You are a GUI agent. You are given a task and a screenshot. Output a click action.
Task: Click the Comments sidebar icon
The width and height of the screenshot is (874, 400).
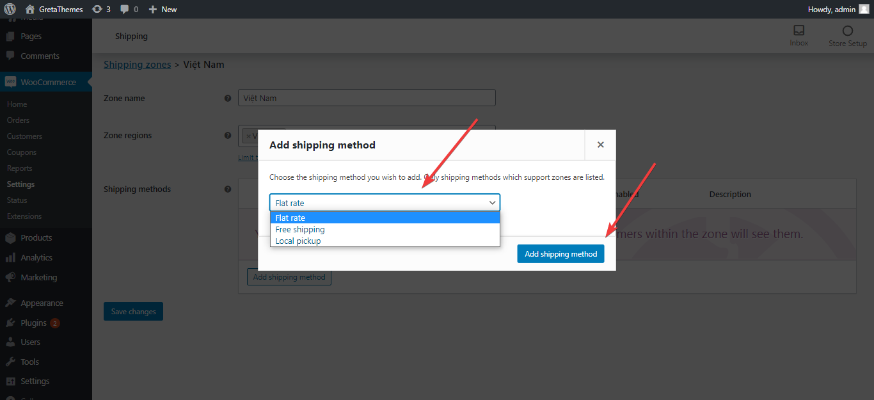coord(10,56)
